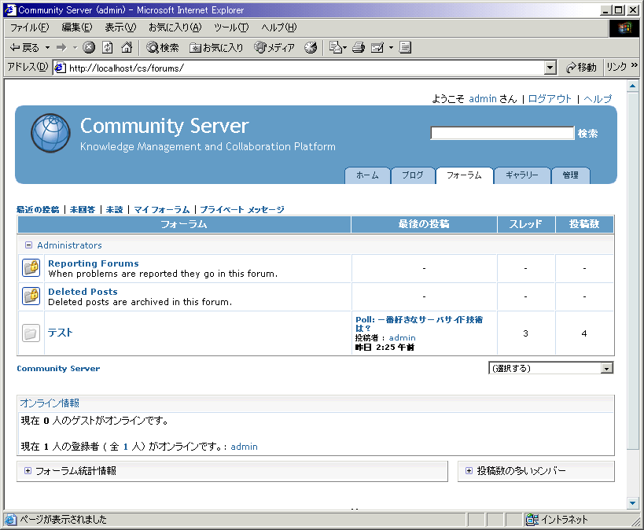This screenshot has height=530, width=644.
Task: Click the vertical scrollbar up arrow
Action: click(x=632, y=86)
